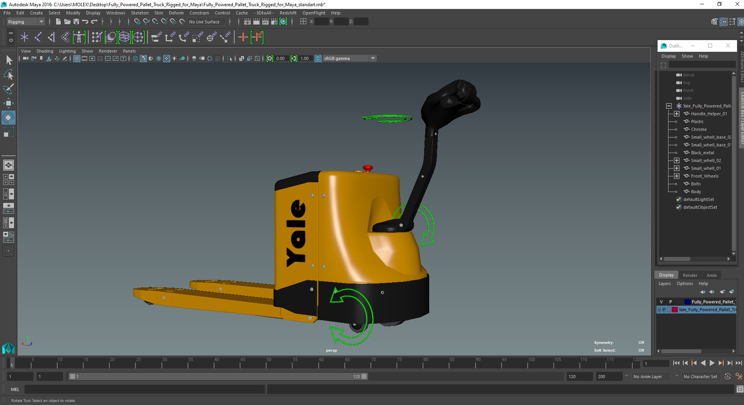This screenshot has height=405, width=744.
Task: Step to next keyframe
Action: (x=721, y=363)
